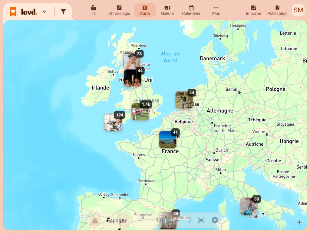
Task: Open the lovd app menu chevron
Action: (45, 12)
